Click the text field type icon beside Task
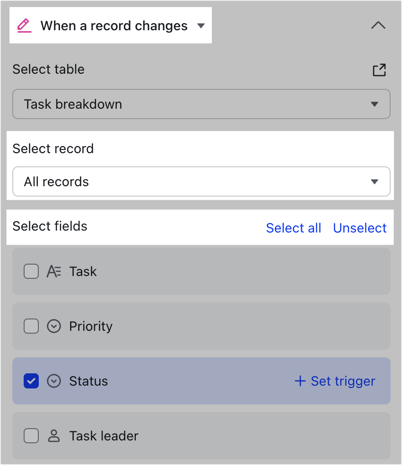The image size is (402, 465). coord(54,271)
